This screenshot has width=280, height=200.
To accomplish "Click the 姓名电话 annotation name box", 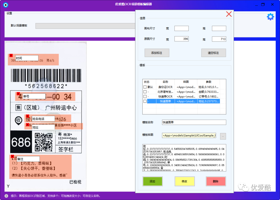I will point(43,119).
